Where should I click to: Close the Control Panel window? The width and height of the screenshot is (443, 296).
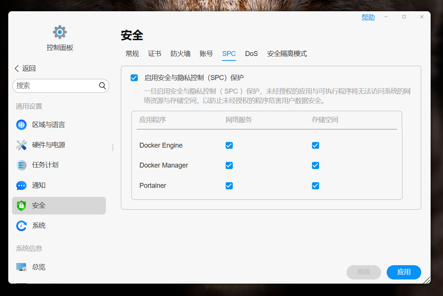tap(422, 17)
